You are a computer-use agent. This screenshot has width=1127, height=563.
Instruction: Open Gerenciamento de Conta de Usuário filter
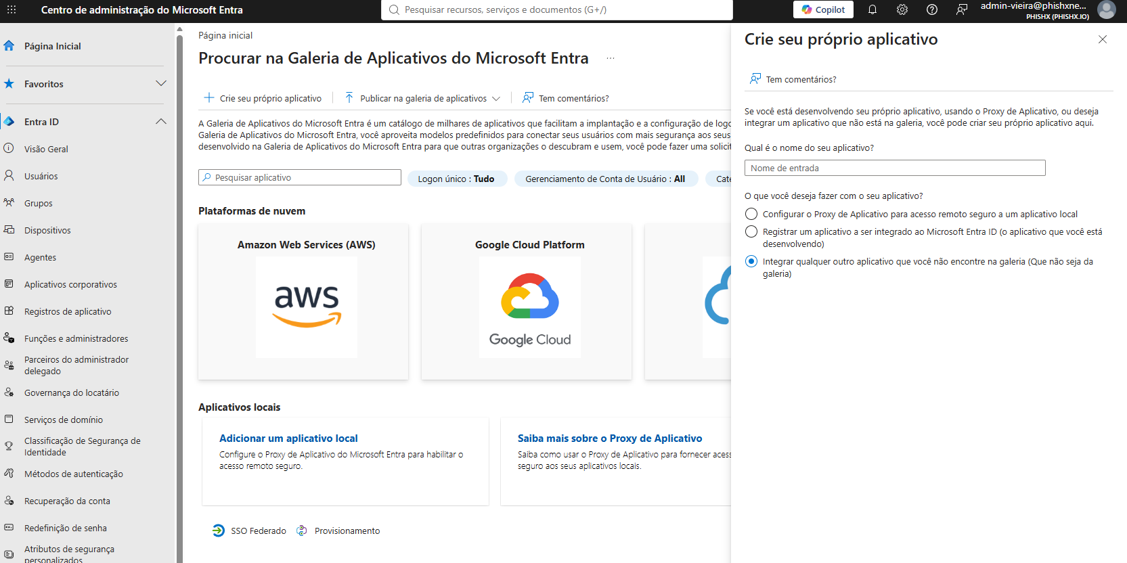606,179
